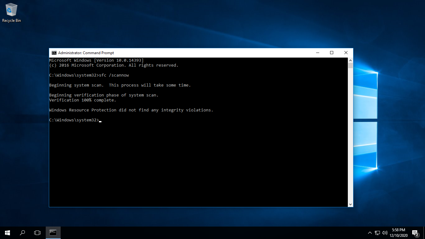Minimize the Command Prompt window
Screen dimensions: 425x239
tap(317, 53)
